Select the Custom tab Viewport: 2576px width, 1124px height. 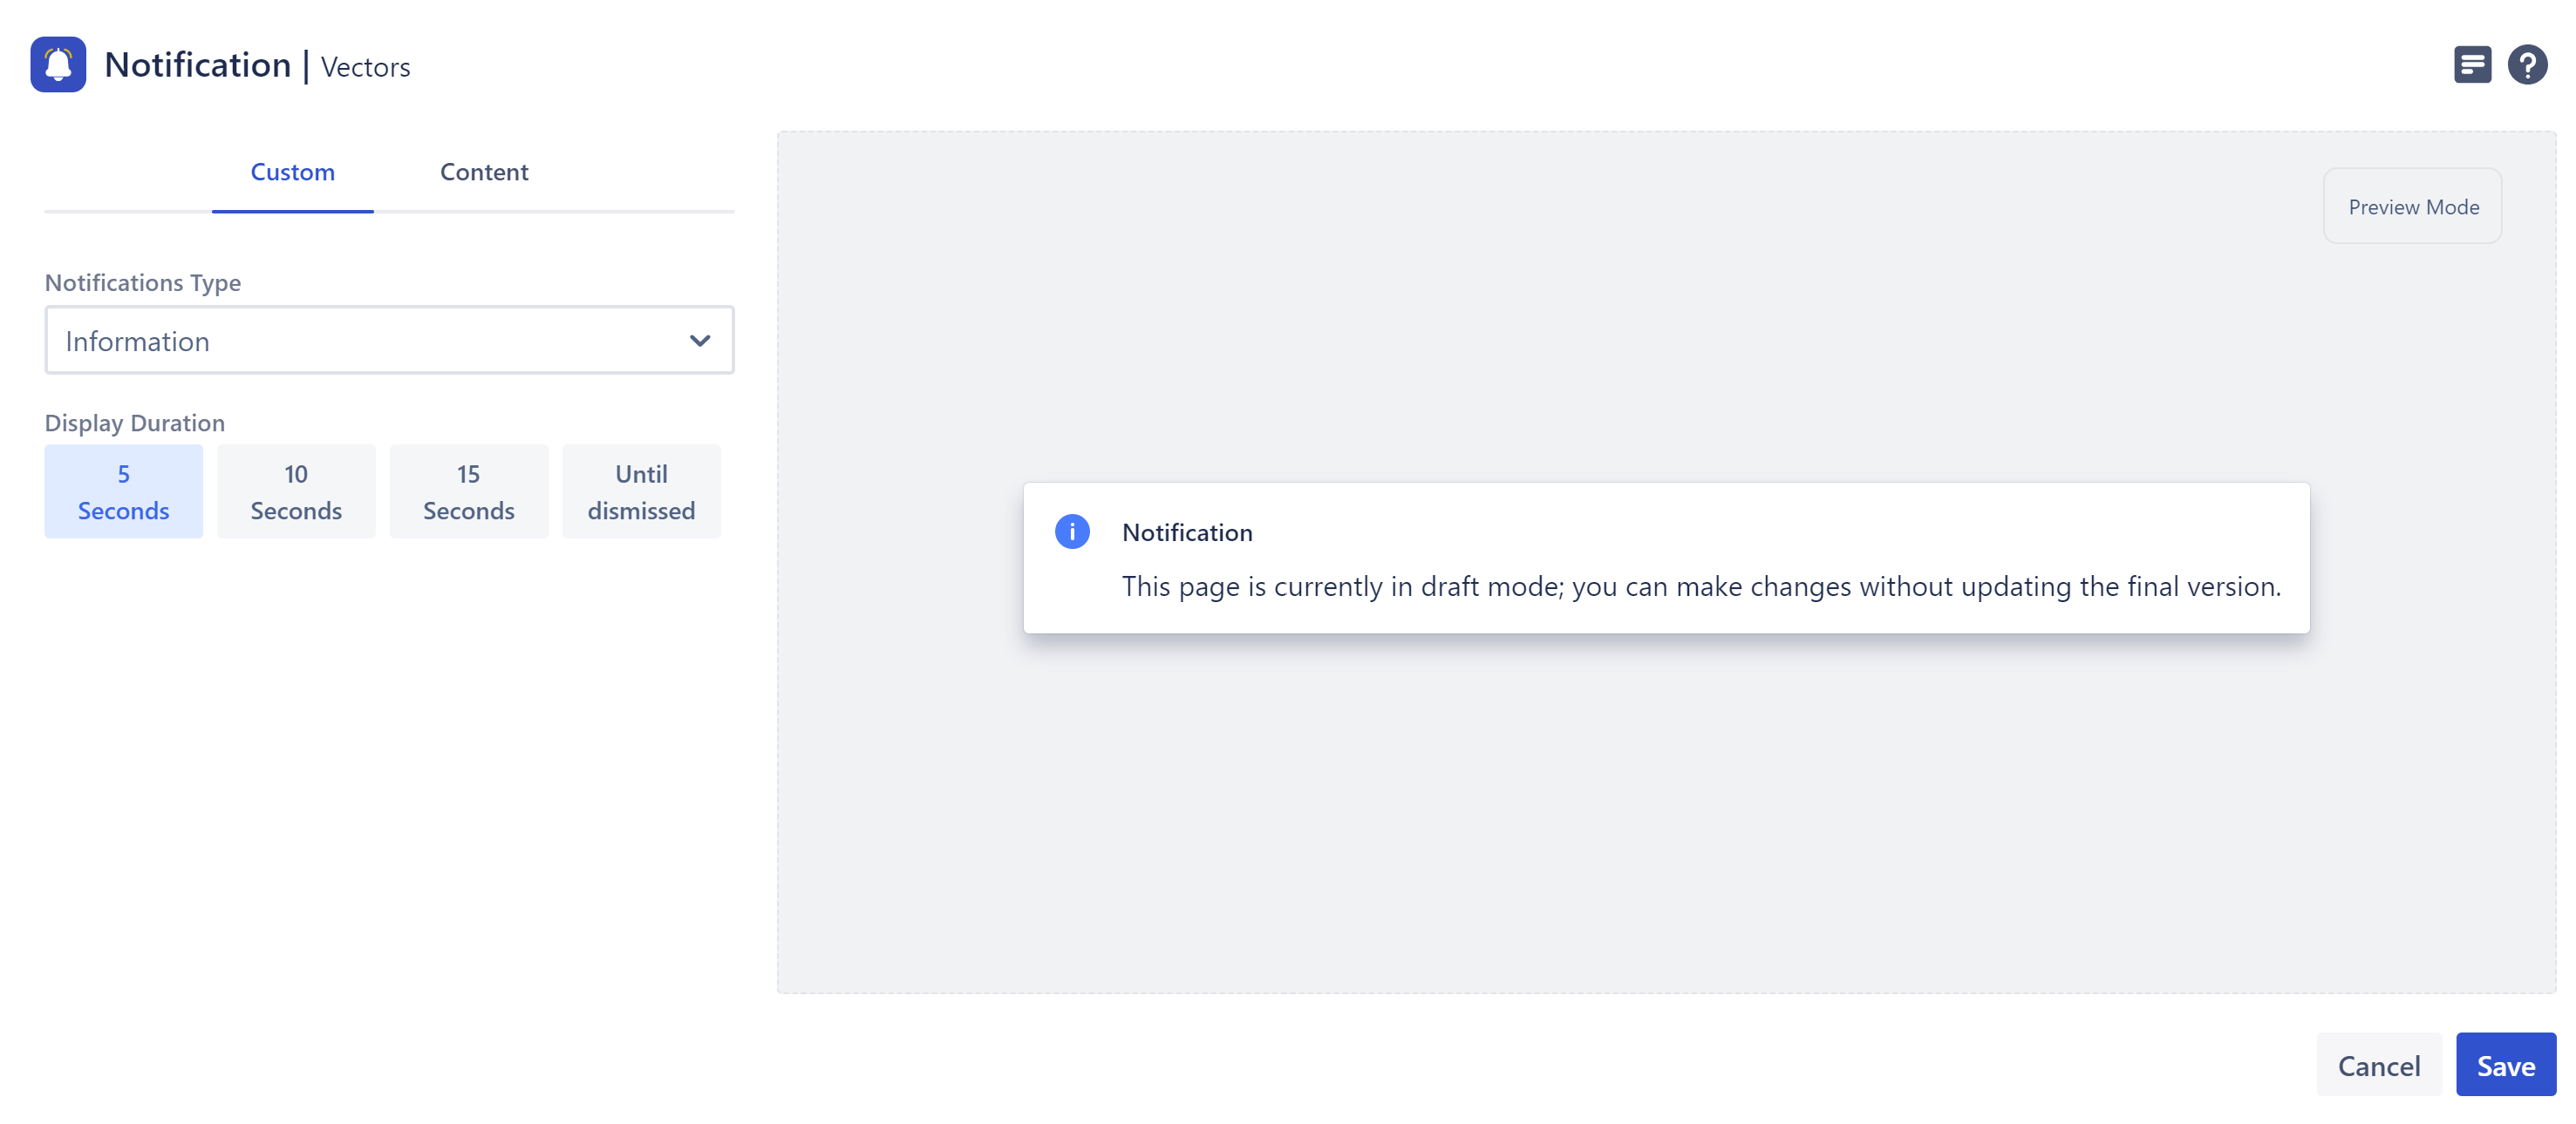(292, 172)
